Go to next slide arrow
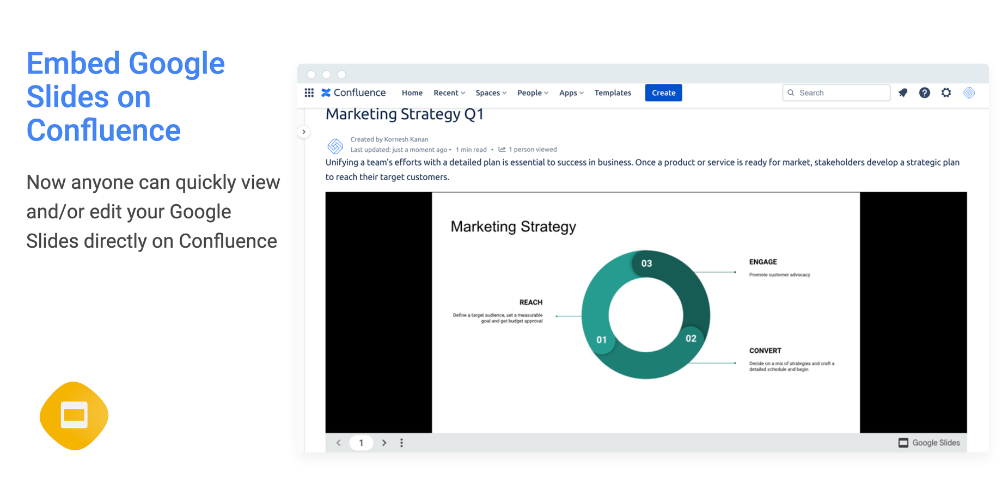This screenshot has width=1002, height=490. pyautogui.click(x=384, y=443)
